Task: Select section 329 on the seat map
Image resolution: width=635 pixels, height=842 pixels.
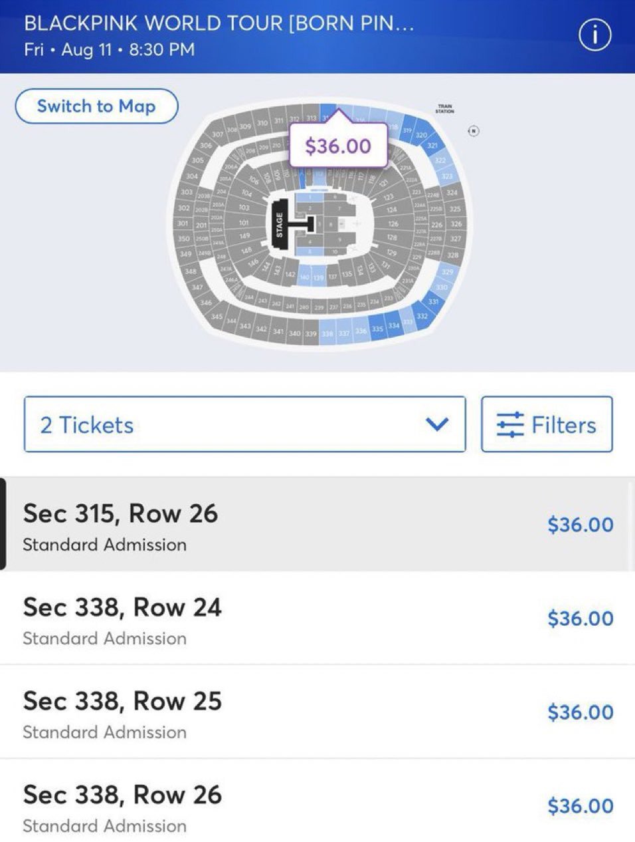Action: pyautogui.click(x=448, y=272)
